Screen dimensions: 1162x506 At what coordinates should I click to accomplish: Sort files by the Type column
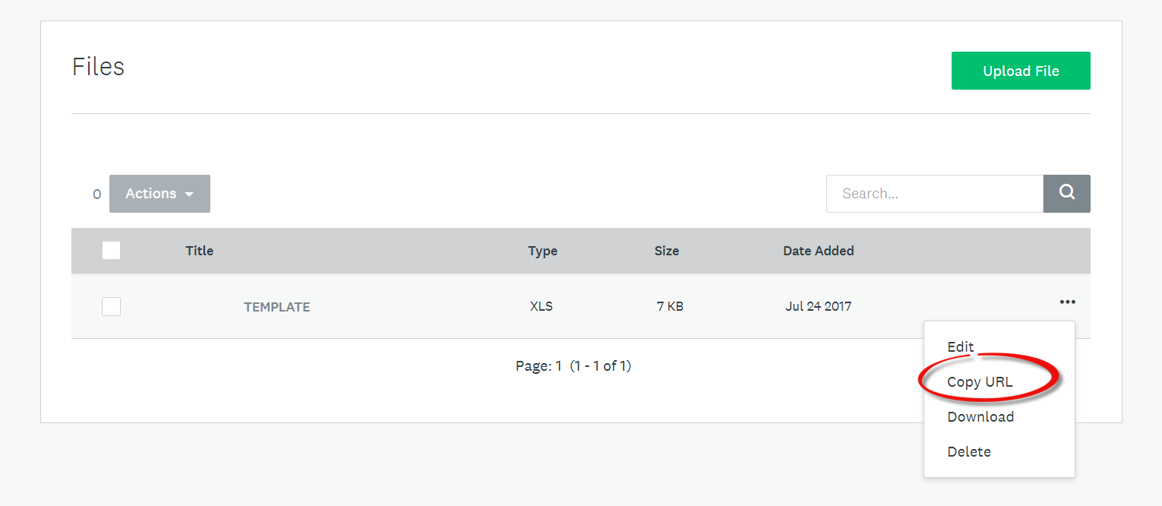point(542,251)
